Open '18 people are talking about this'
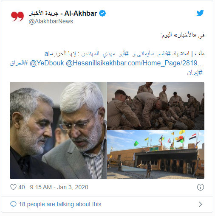Image resolution: width=215 pixels, height=216 pixels. click(60, 204)
